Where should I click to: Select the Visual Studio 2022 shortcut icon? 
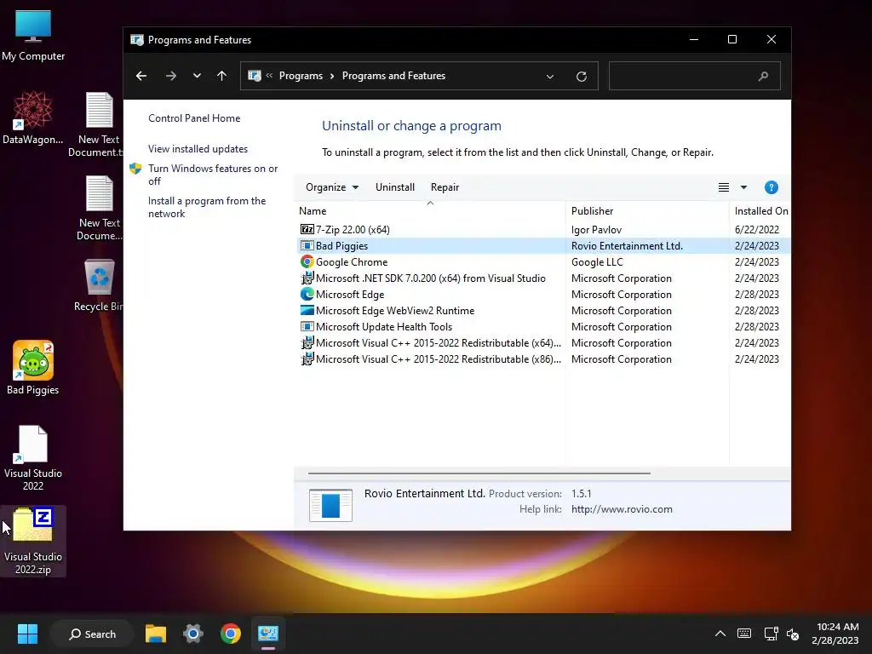point(33,457)
